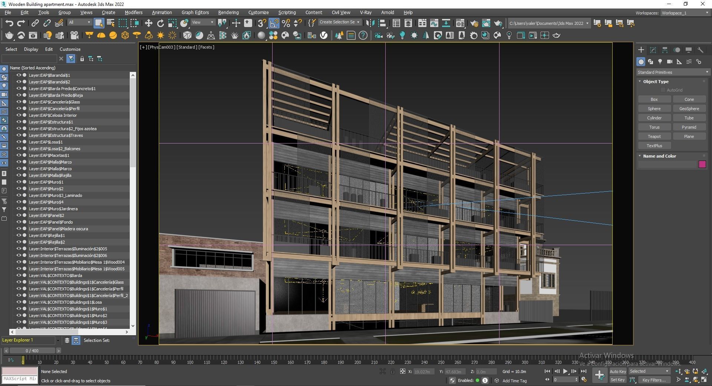The width and height of the screenshot is (712, 386).
Task: Open the project path dropdown
Action: tap(548, 23)
